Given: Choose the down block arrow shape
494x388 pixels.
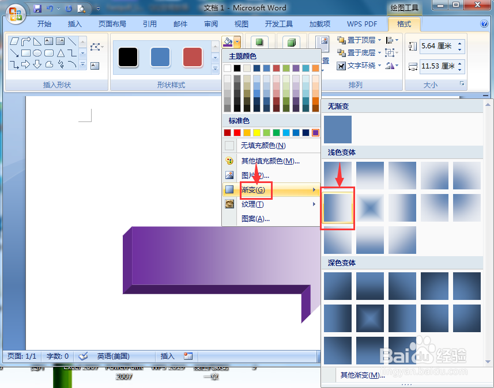Looking at the screenshot, I should (x=37, y=64).
